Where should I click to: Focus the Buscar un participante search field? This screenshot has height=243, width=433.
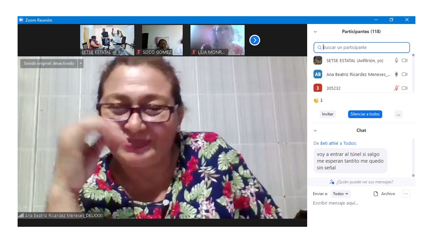point(362,48)
